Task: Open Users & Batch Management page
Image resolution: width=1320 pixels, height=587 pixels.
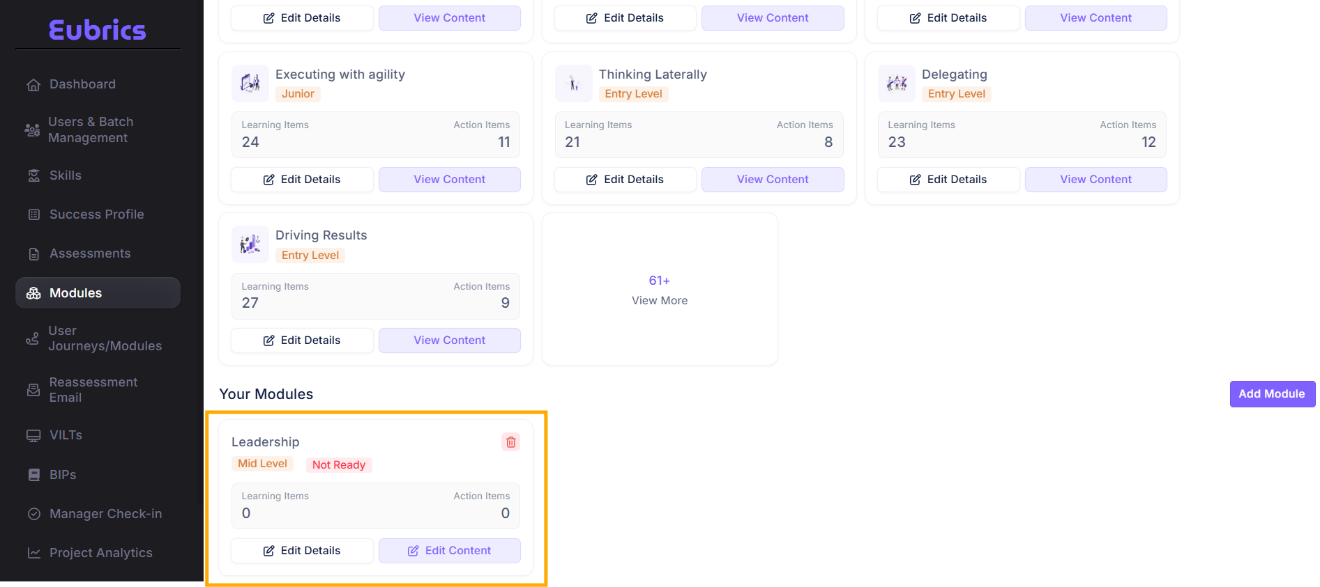Action: [90, 130]
